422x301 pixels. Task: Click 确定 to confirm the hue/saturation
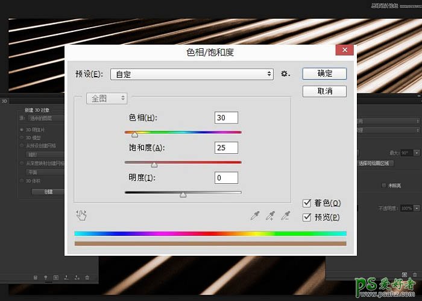pos(324,73)
